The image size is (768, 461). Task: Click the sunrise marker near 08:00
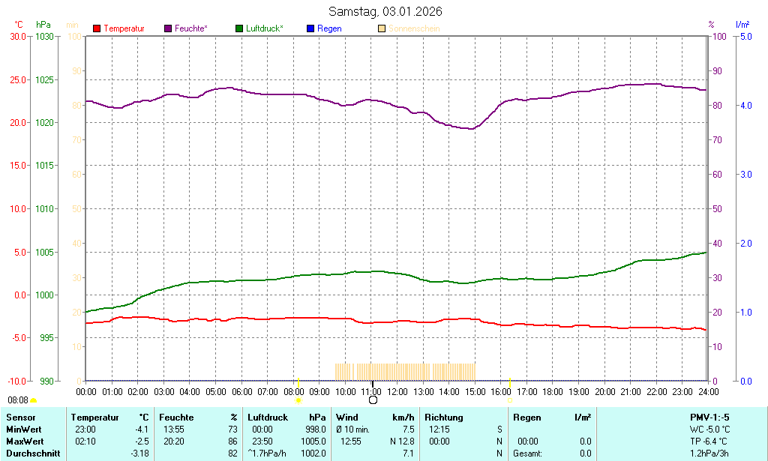[298, 401]
